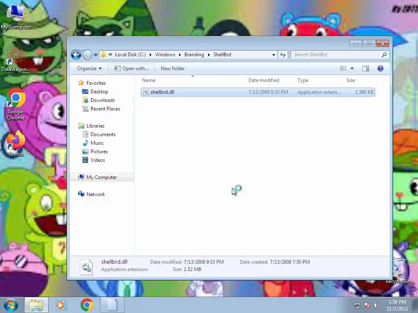Change your view icon button
418x313 pixels.
[x=343, y=68]
